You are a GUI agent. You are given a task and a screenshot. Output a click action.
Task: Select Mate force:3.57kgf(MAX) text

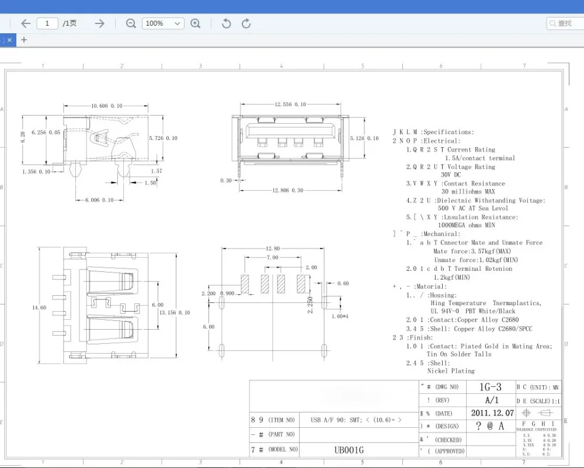(472, 251)
